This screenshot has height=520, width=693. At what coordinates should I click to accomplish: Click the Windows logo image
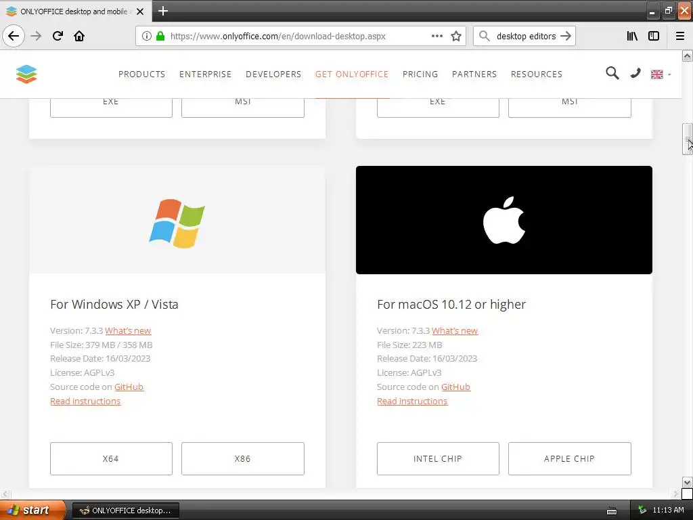pos(177,223)
